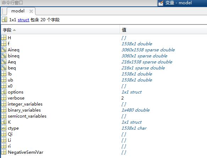The image size is (207, 158).
Task: Click the options 1x1 struct value
Action: coord(132,92)
